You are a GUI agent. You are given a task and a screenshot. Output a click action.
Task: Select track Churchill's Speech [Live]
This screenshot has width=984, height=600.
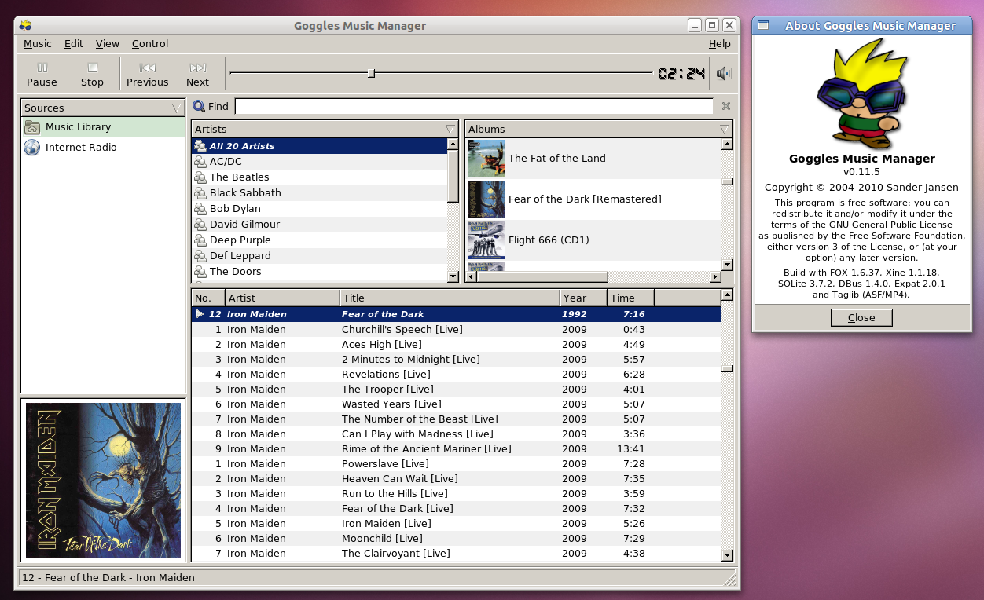(x=456, y=329)
